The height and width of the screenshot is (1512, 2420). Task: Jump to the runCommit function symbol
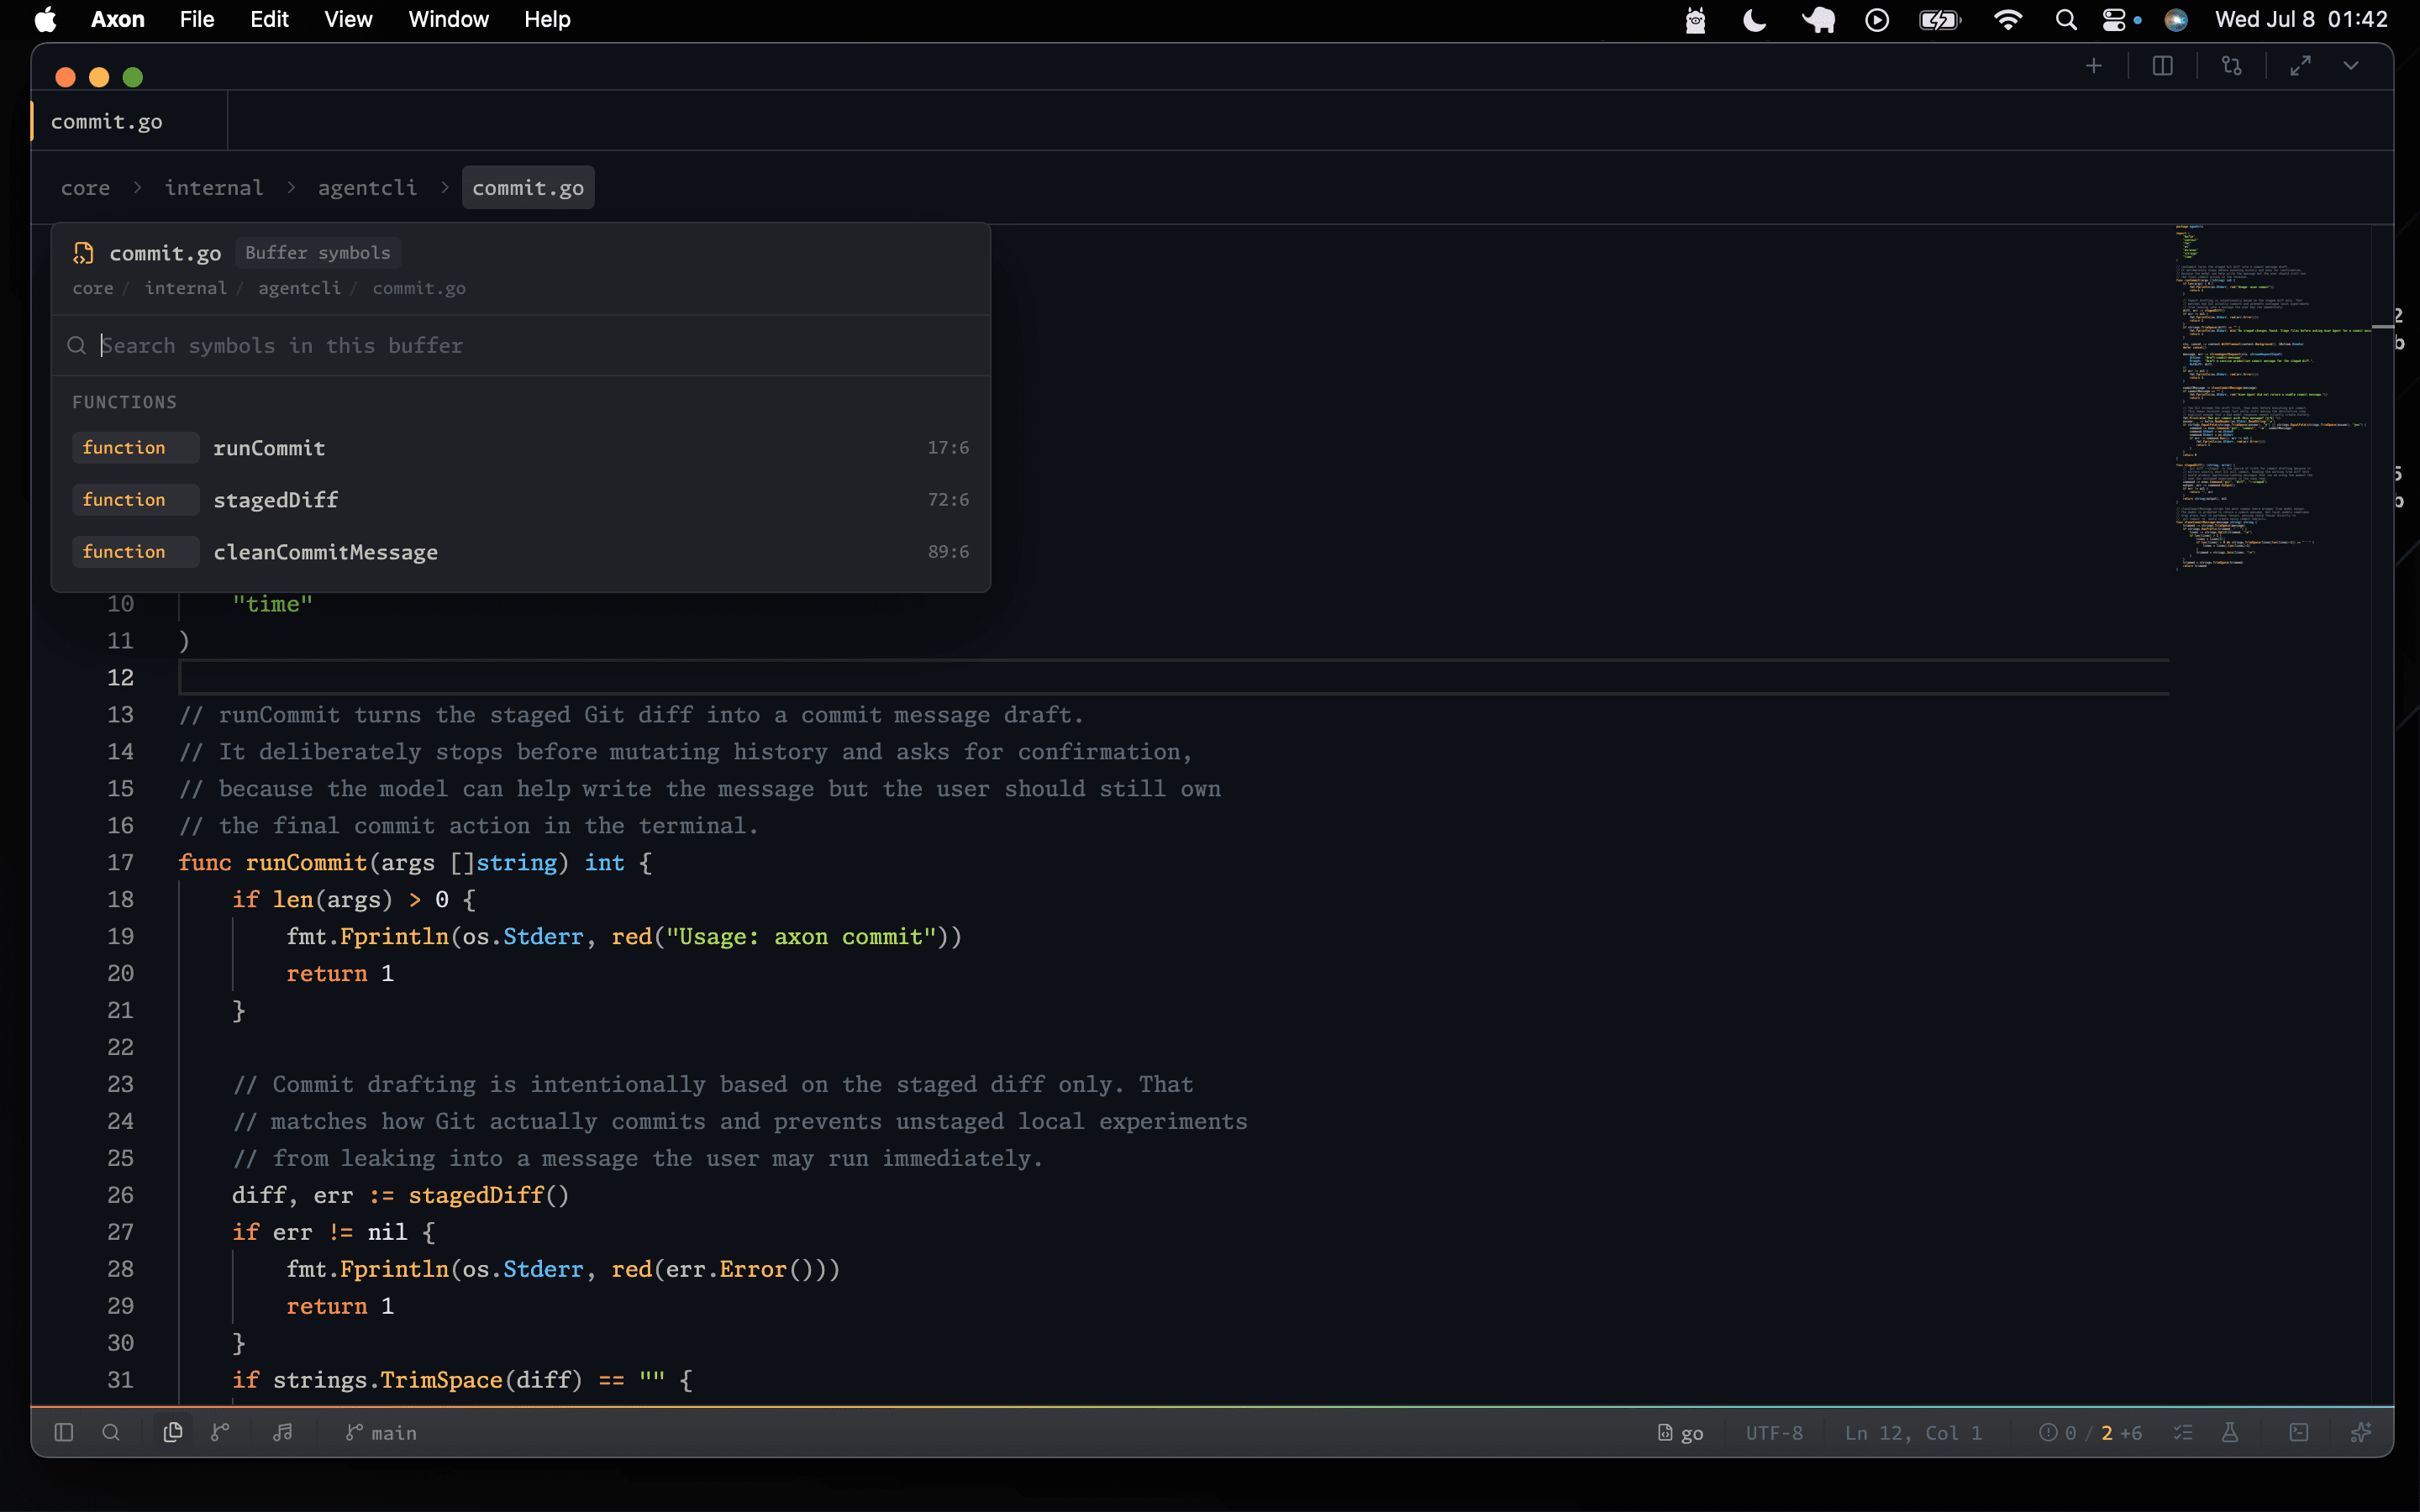[520, 447]
